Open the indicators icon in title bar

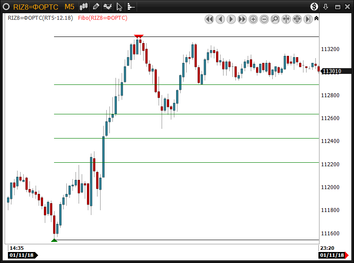click(108, 7)
